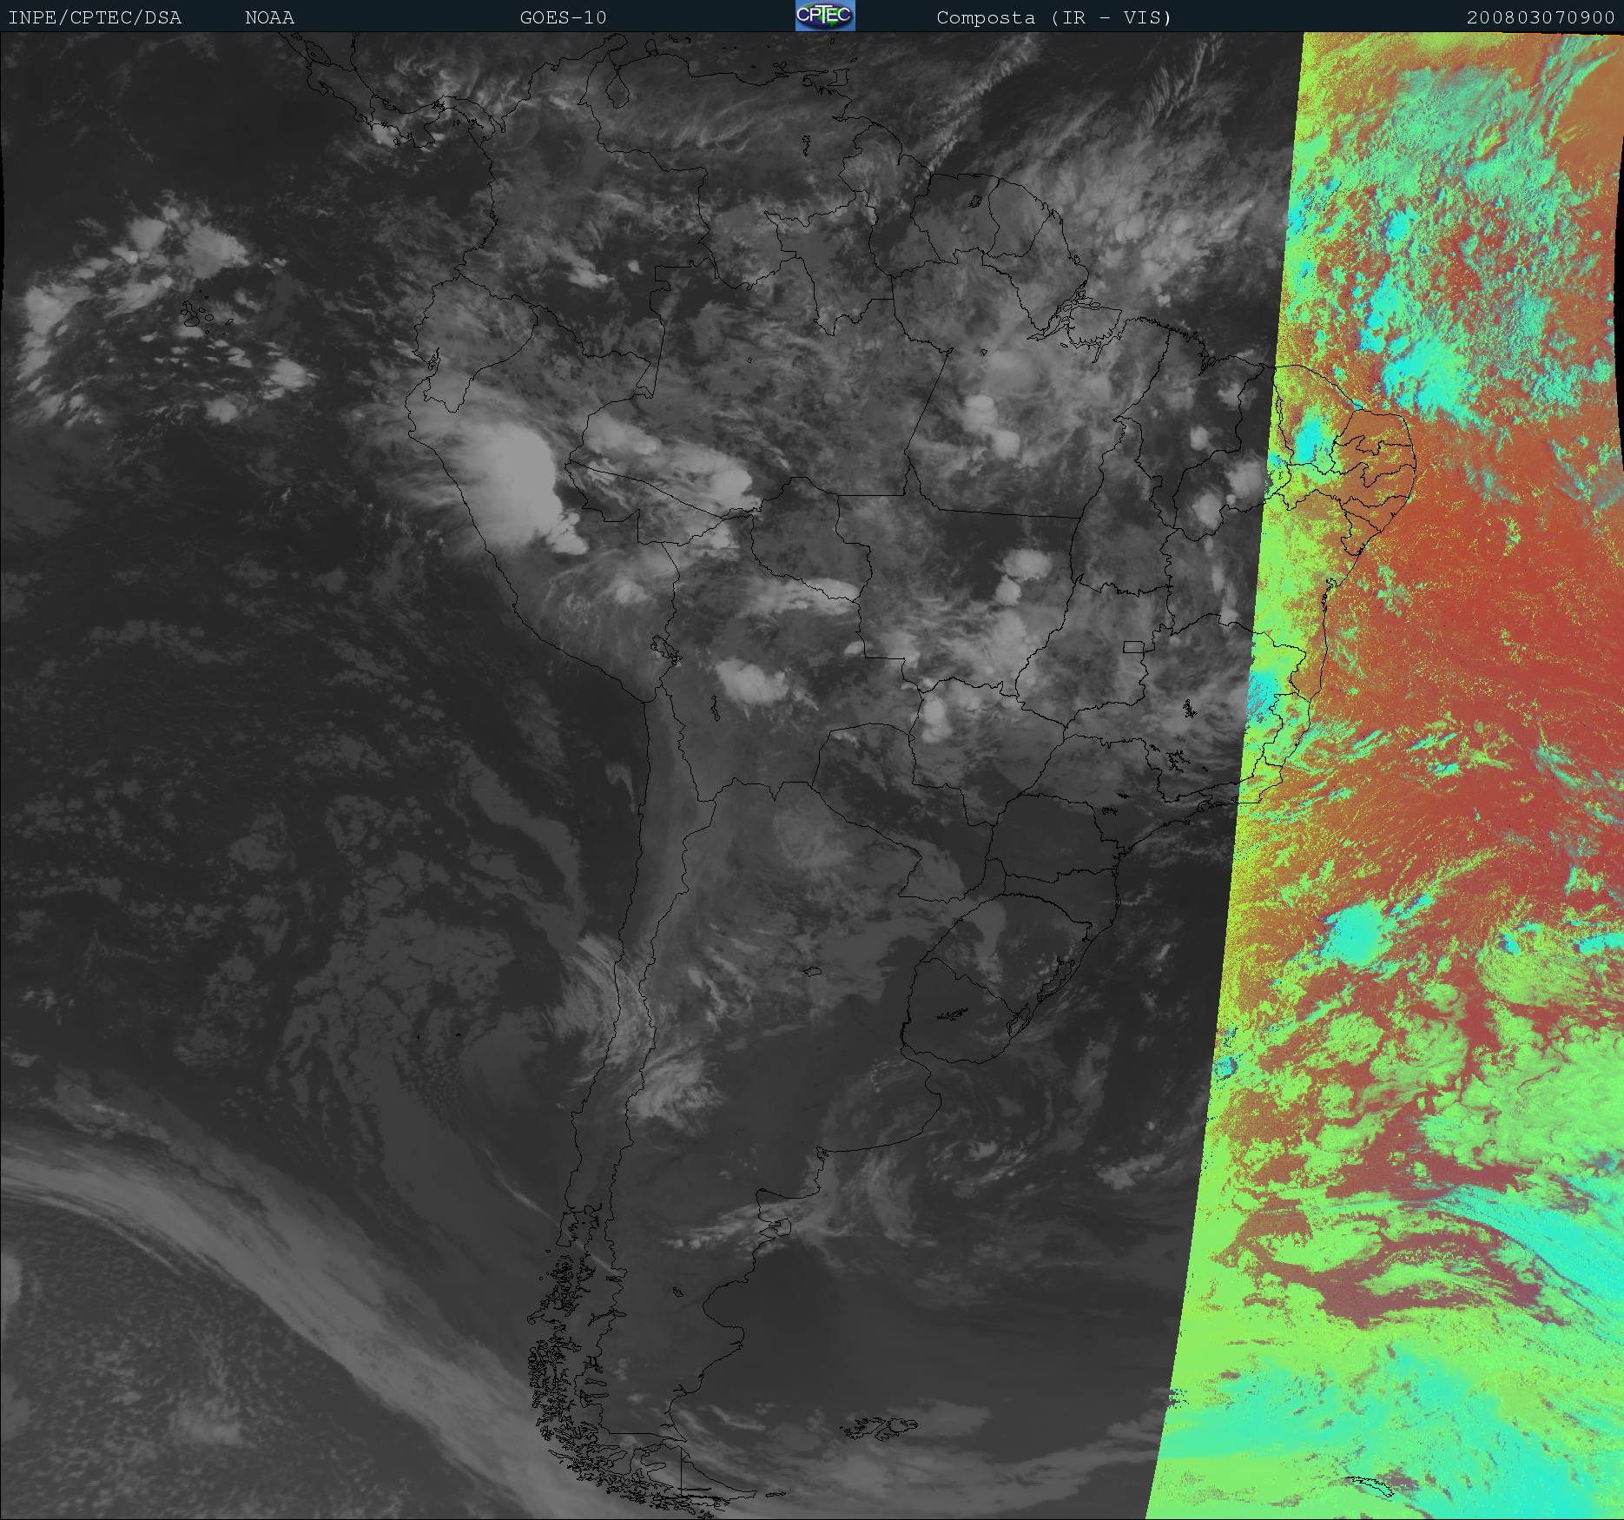Click the timestamp 200803070900
The width and height of the screenshot is (1624, 1520).
pos(1541,17)
